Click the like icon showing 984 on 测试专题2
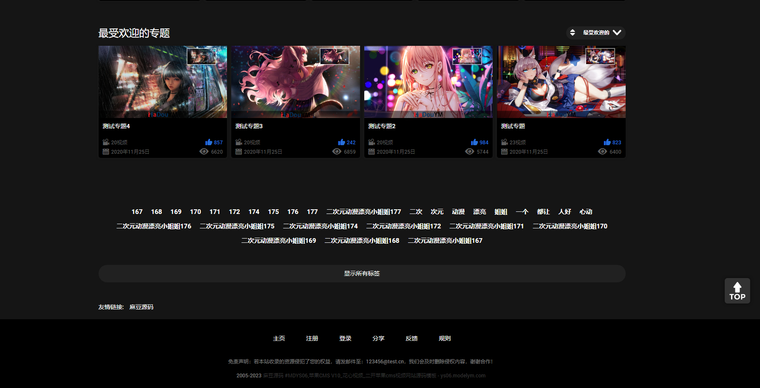Screen dimensions: 760x388 [x=475, y=142]
